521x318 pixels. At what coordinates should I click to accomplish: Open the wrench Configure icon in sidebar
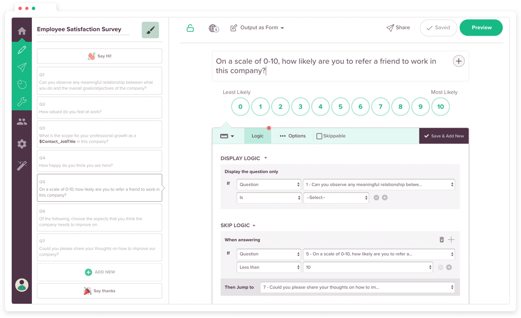tap(22, 102)
